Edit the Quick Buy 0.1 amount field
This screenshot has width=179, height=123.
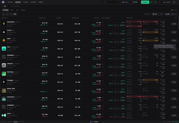(x=158, y=14)
